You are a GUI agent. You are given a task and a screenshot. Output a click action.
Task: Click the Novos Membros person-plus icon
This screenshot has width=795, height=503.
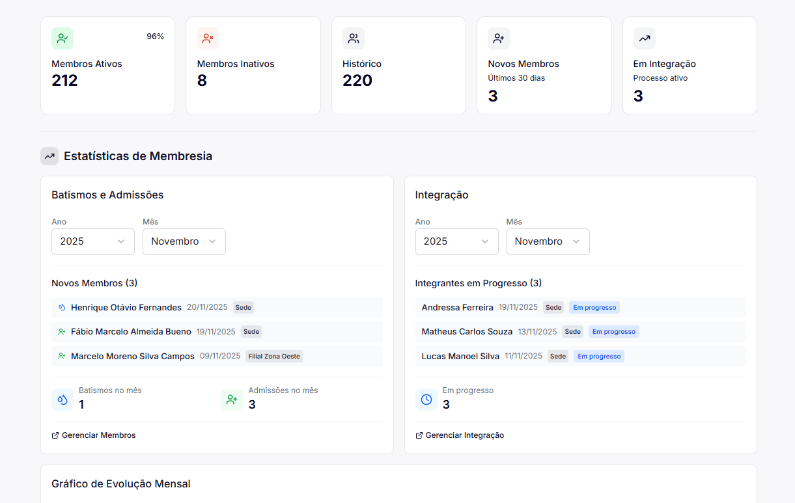pyautogui.click(x=498, y=38)
